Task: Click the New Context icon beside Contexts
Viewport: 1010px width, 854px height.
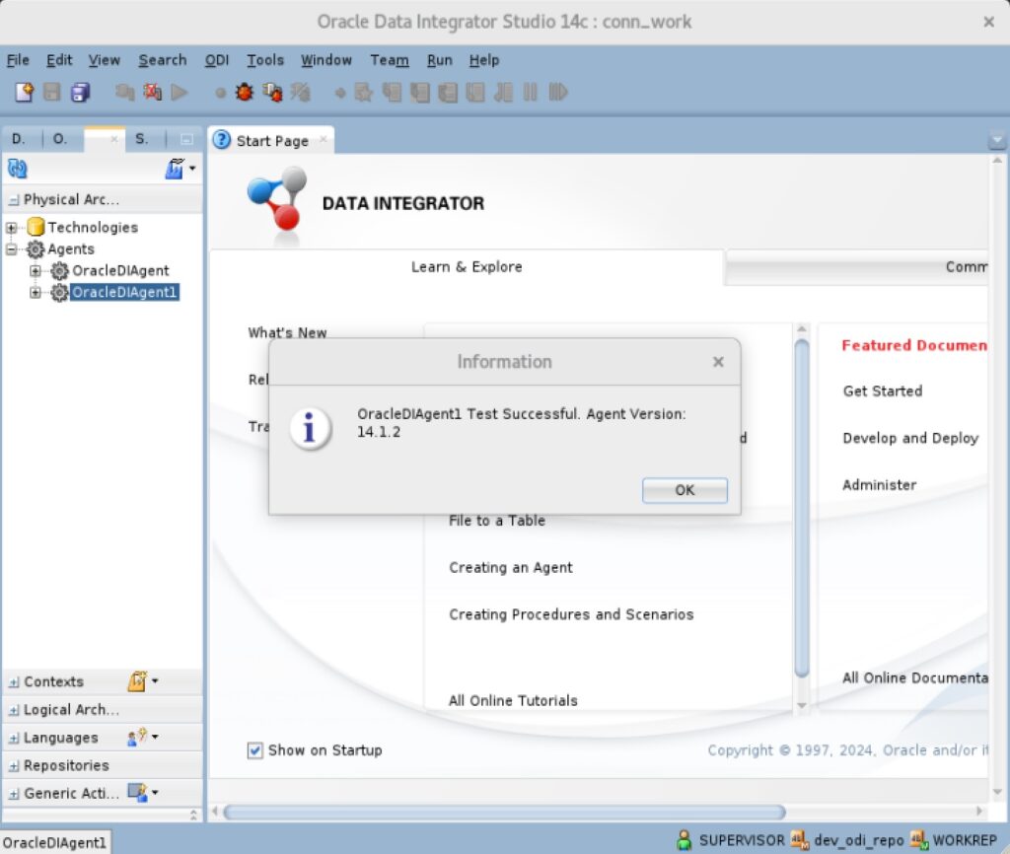Action: (137, 680)
